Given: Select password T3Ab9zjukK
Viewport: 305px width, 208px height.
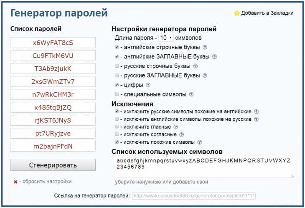Looking at the screenshot, I should [x=53, y=68].
